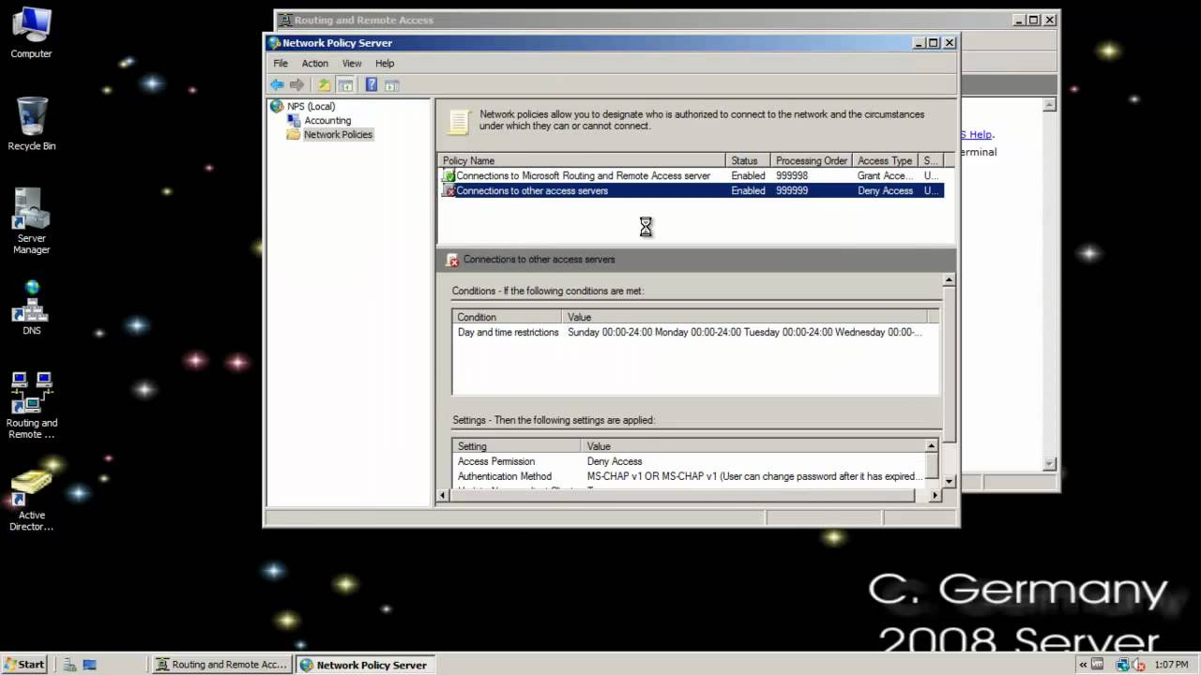The image size is (1201, 675).
Task: Select the Microsoft Routing and Remote Access policy row
Action: coord(691,175)
